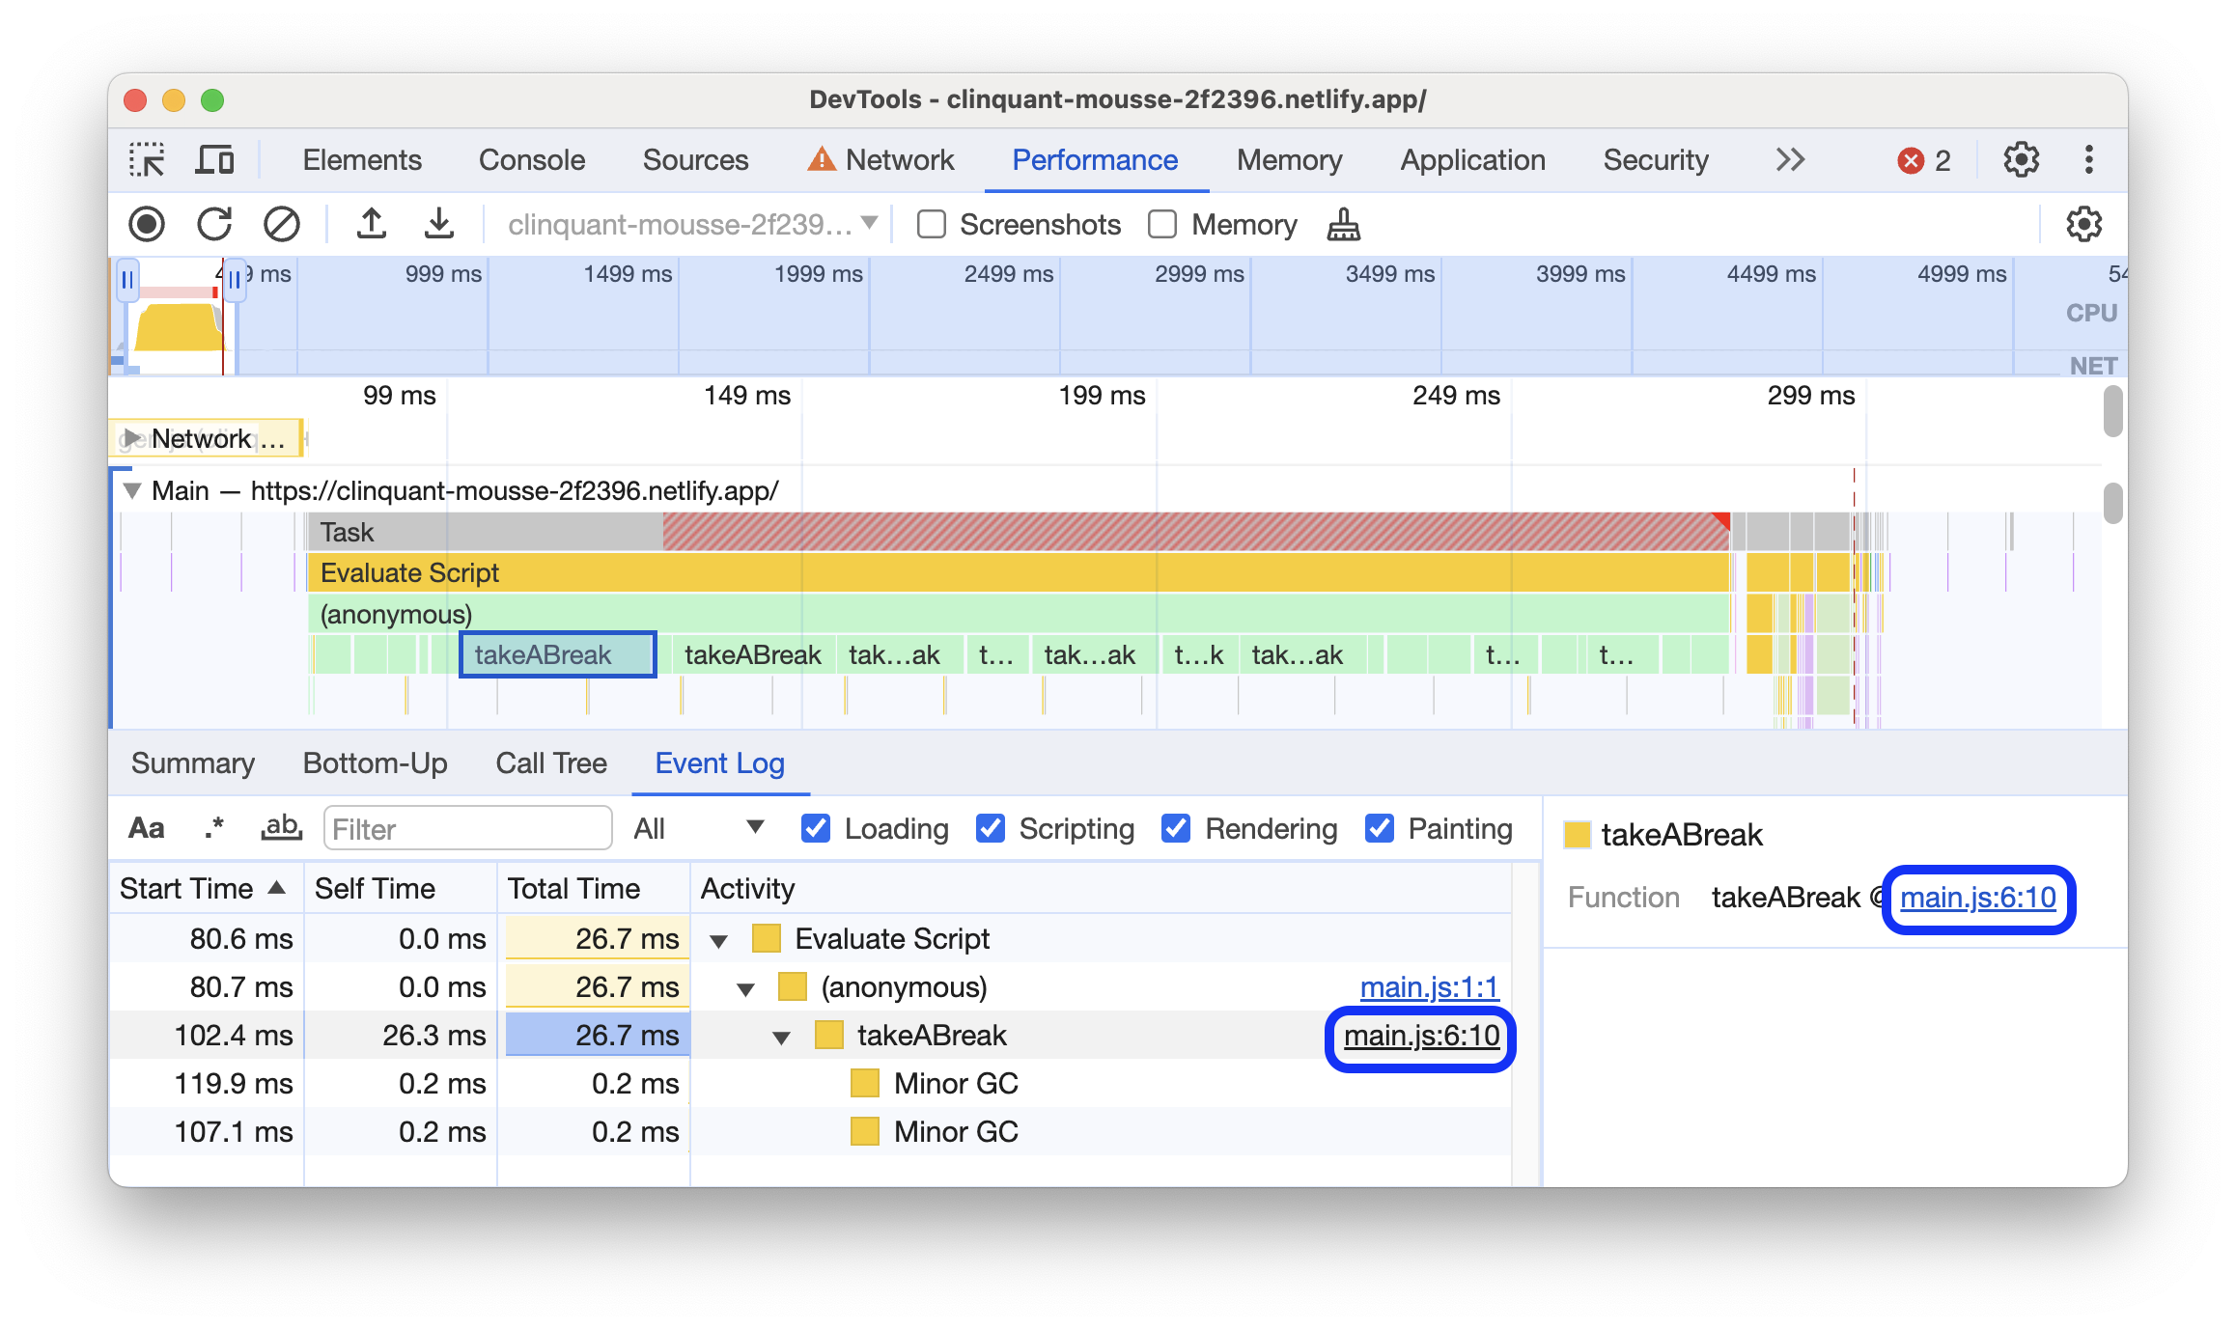Viewport: 2236px width, 1330px height.
Task: Open the event type filter dropdown
Action: 697,828
